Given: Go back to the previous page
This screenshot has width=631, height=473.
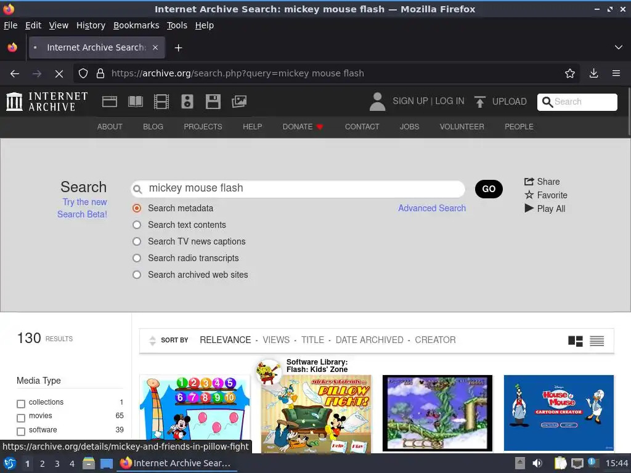Looking at the screenshot, I should (15, 74).
